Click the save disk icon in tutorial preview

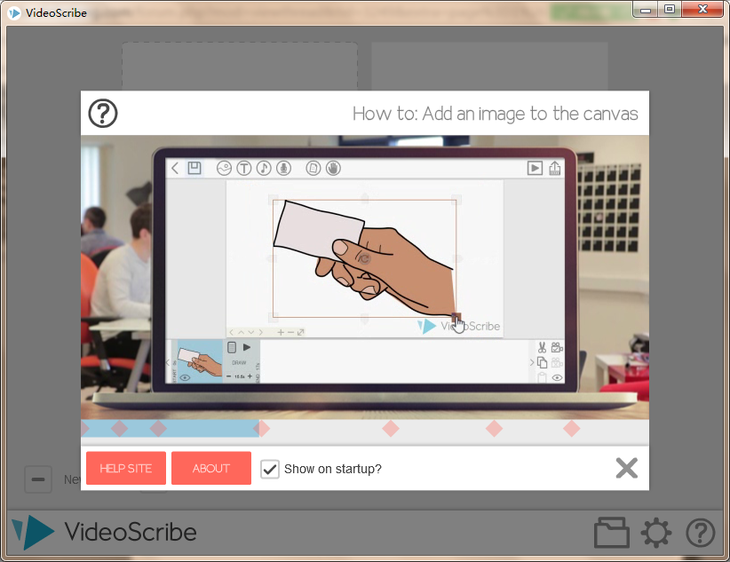(194, 168)
